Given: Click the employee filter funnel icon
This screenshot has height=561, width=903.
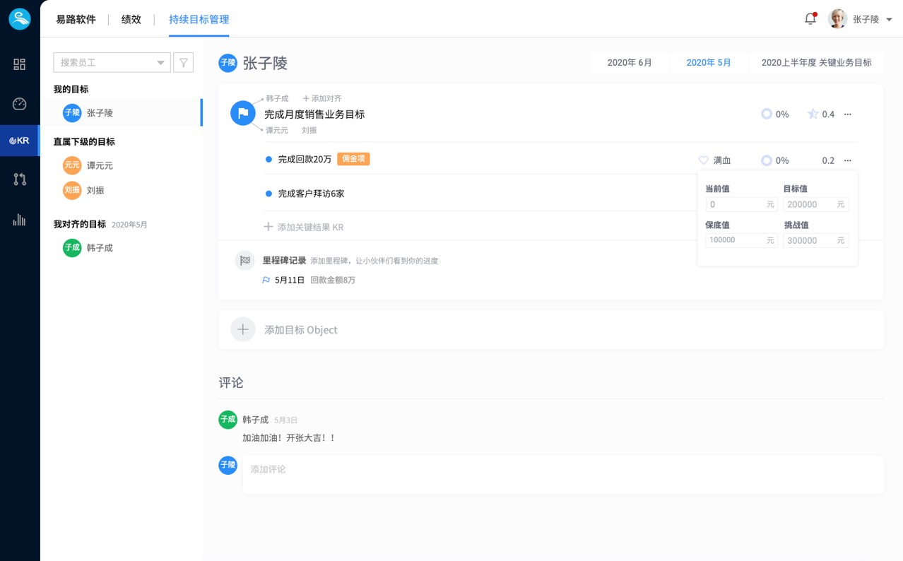Looking at the screenshot, I should coord(183,63).
